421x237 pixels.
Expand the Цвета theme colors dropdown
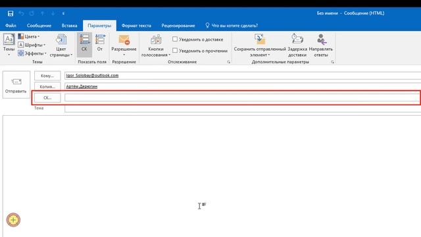click(29, 36)
